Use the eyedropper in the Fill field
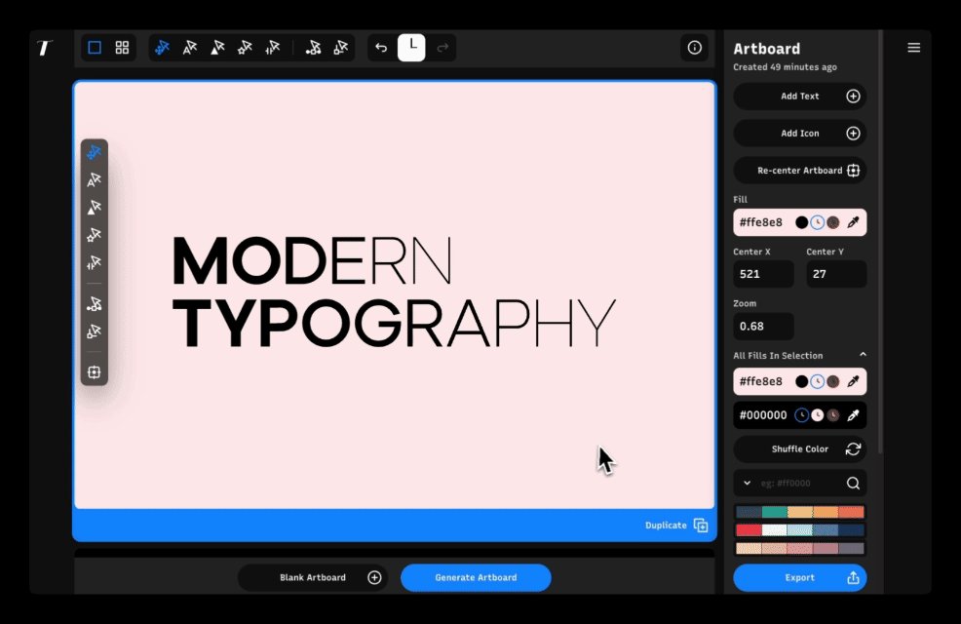961x624 pixels. [x=853, y=222]
